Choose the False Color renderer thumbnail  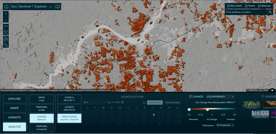(251, 105)
